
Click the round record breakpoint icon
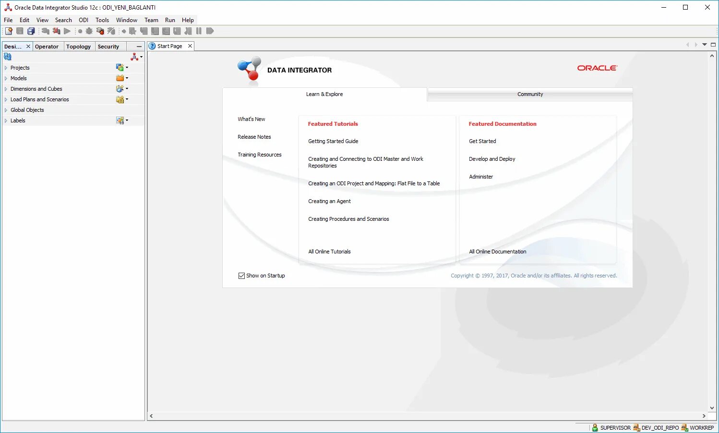click(80, 31)
